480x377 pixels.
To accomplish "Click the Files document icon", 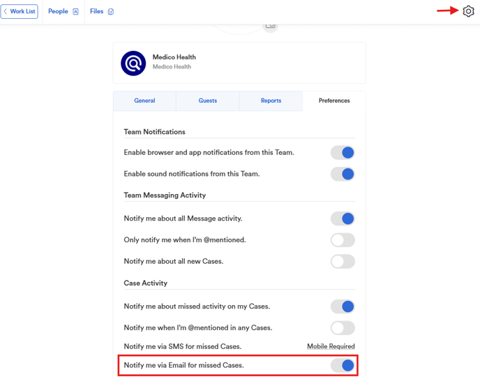I will [x=111, y=12].
